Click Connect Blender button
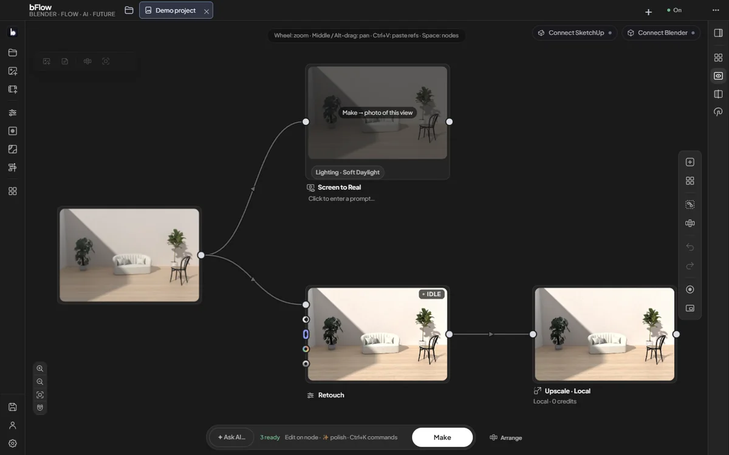This screenshot has height=455, width=729. coord(661,33)
